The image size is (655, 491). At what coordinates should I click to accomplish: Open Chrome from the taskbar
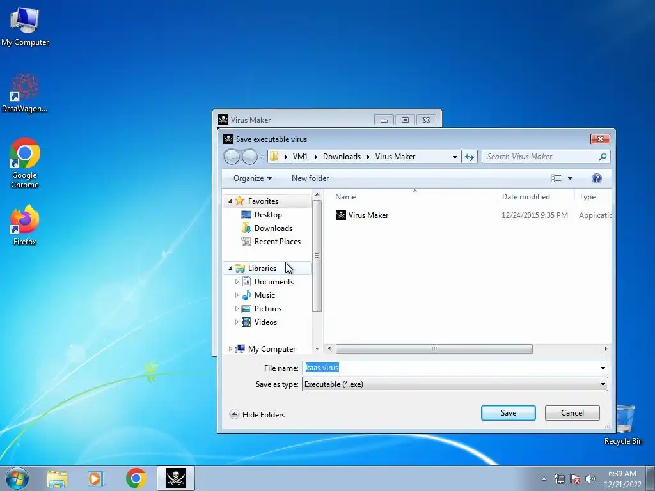[x=136, y=478]
